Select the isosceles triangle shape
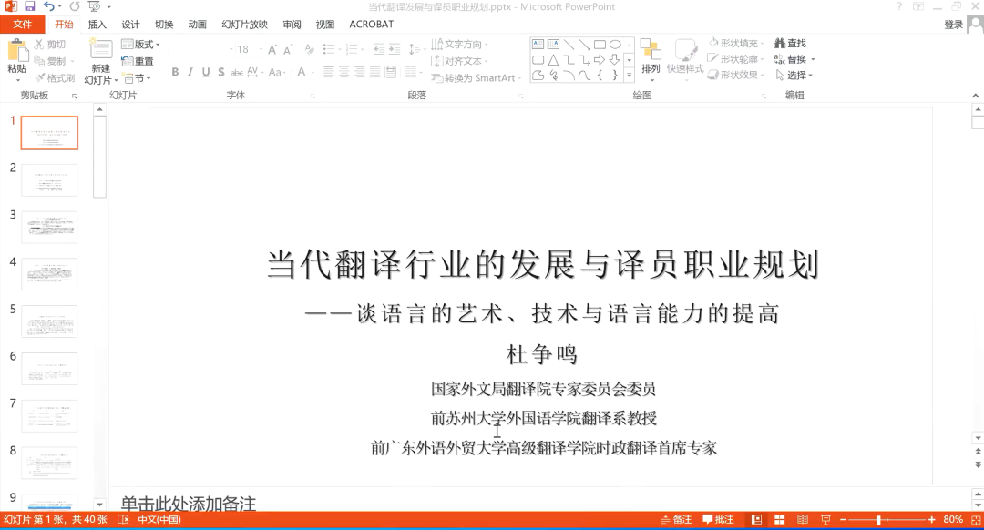The width and height of the screenshot is (984, 530). [x=553, y=60]
